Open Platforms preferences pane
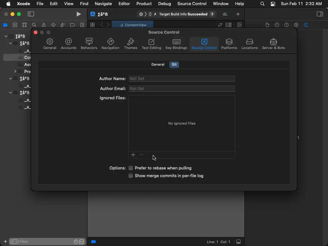Image resolution: width=328 pixels, height=246 pixels. pyautogui.click(x=229, y=44)
